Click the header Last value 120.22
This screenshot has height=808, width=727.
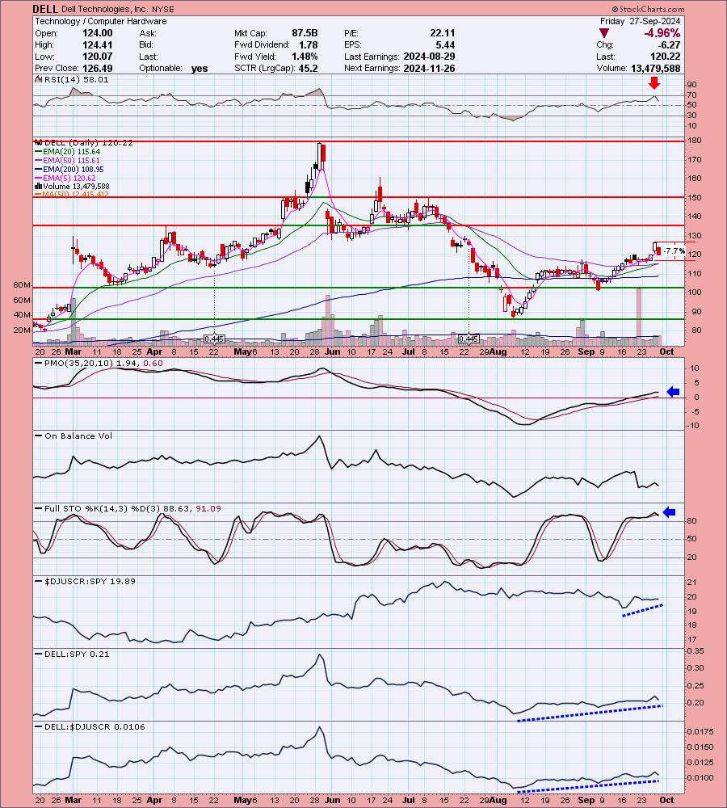coord(665,57)
